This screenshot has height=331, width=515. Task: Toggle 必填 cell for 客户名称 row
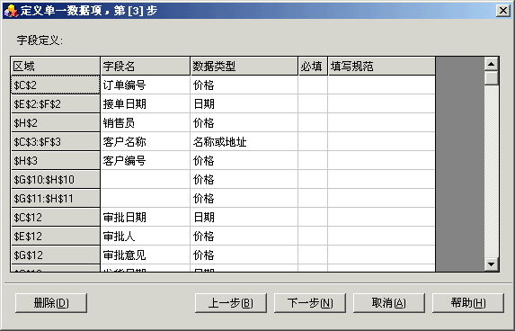pos(313,142)
